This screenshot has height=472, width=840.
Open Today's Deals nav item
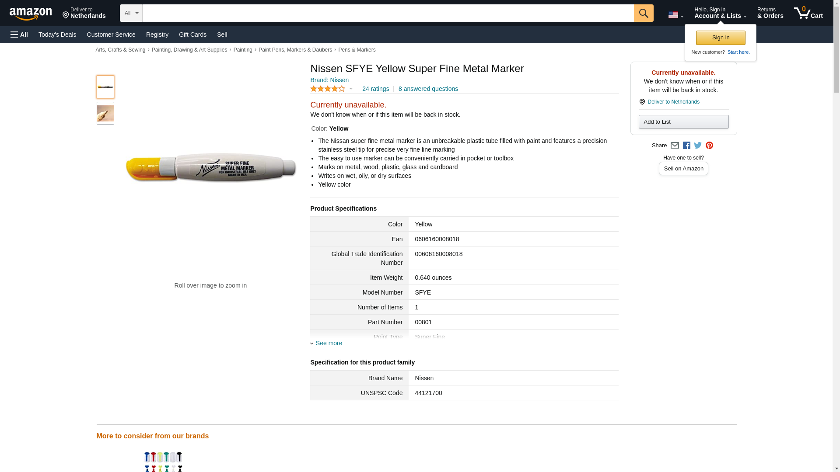click(57, 35)
